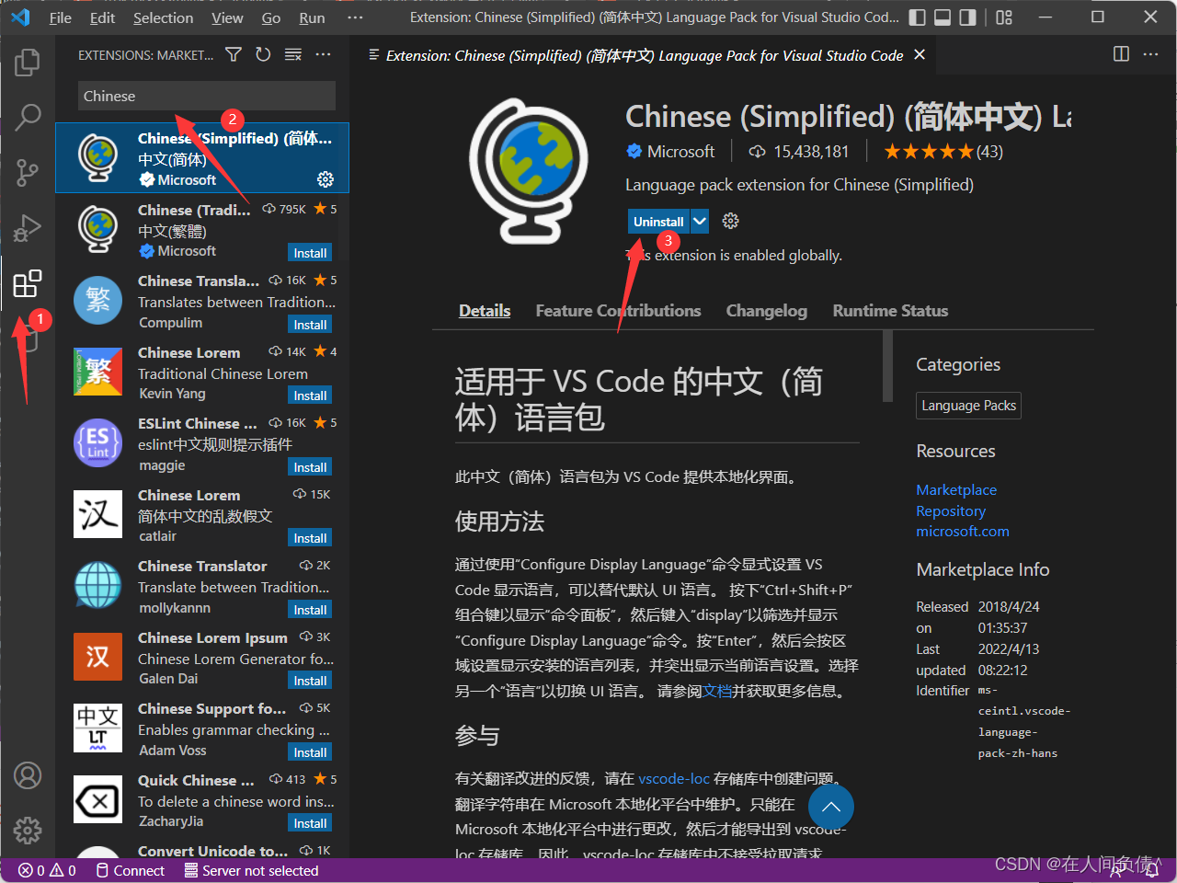Close the Chinese language pack extension tab

pyautogui.click(x=920, y=55)
